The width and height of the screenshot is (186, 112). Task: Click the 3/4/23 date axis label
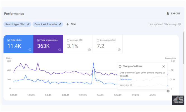pos(100,95)
